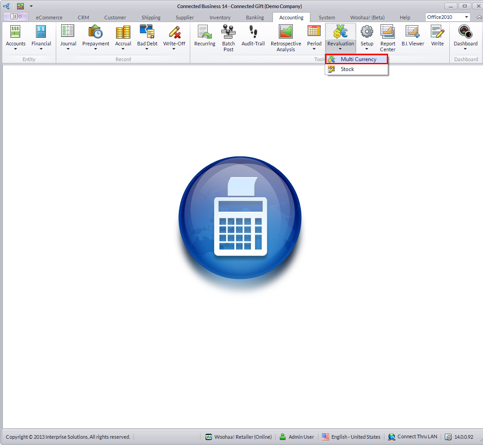This screenshot has height=445, width=483.
Task: Open the Office2010 theme combo box
Action: click(447, 17)
